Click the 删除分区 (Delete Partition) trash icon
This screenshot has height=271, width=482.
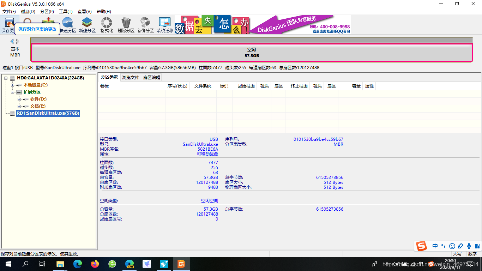(x=126, y=25)
